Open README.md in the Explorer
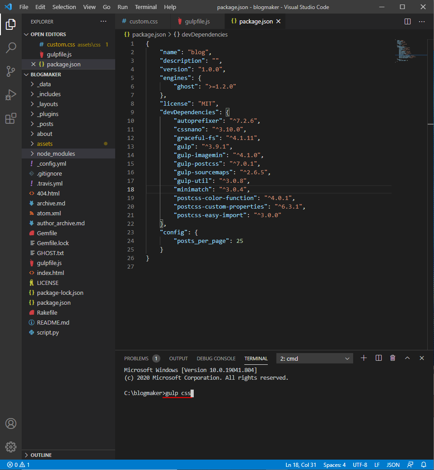 (x=68, y=322)
